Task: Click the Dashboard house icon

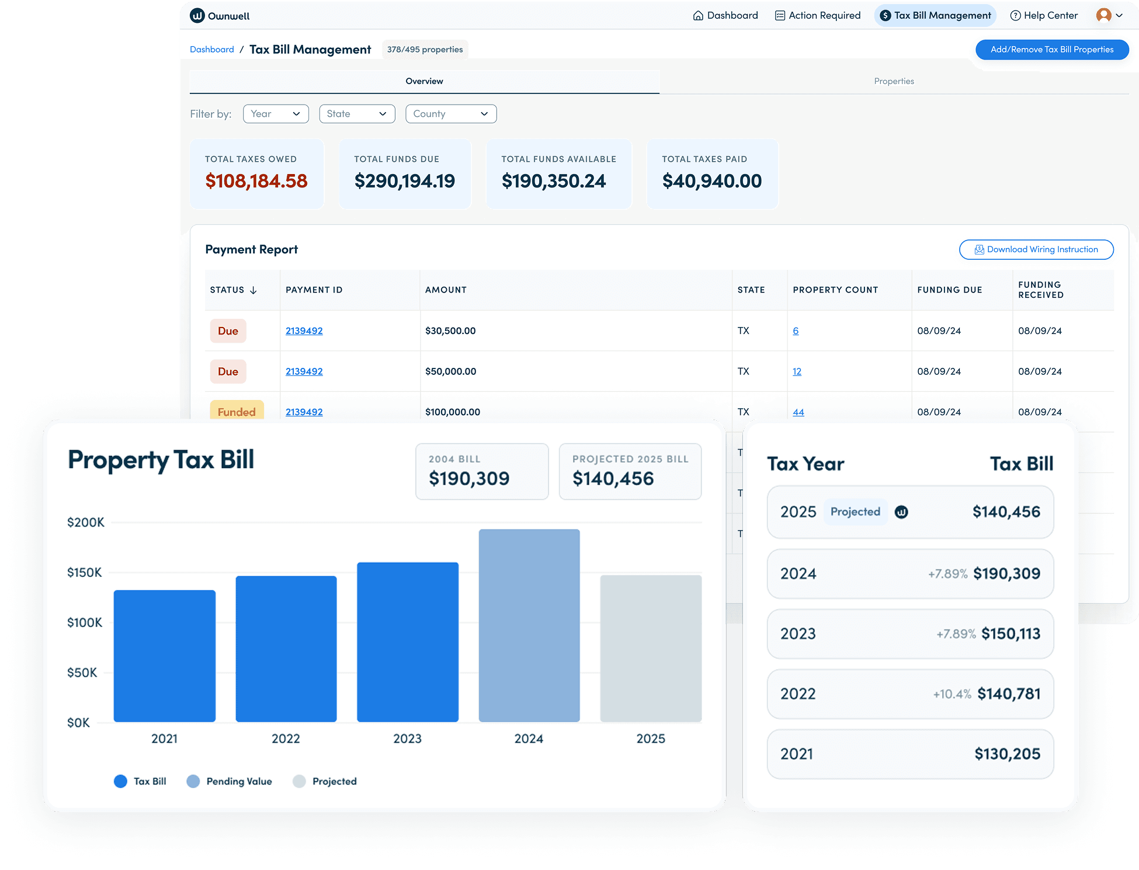Action: pyautogui.click(x=698, y=16)
